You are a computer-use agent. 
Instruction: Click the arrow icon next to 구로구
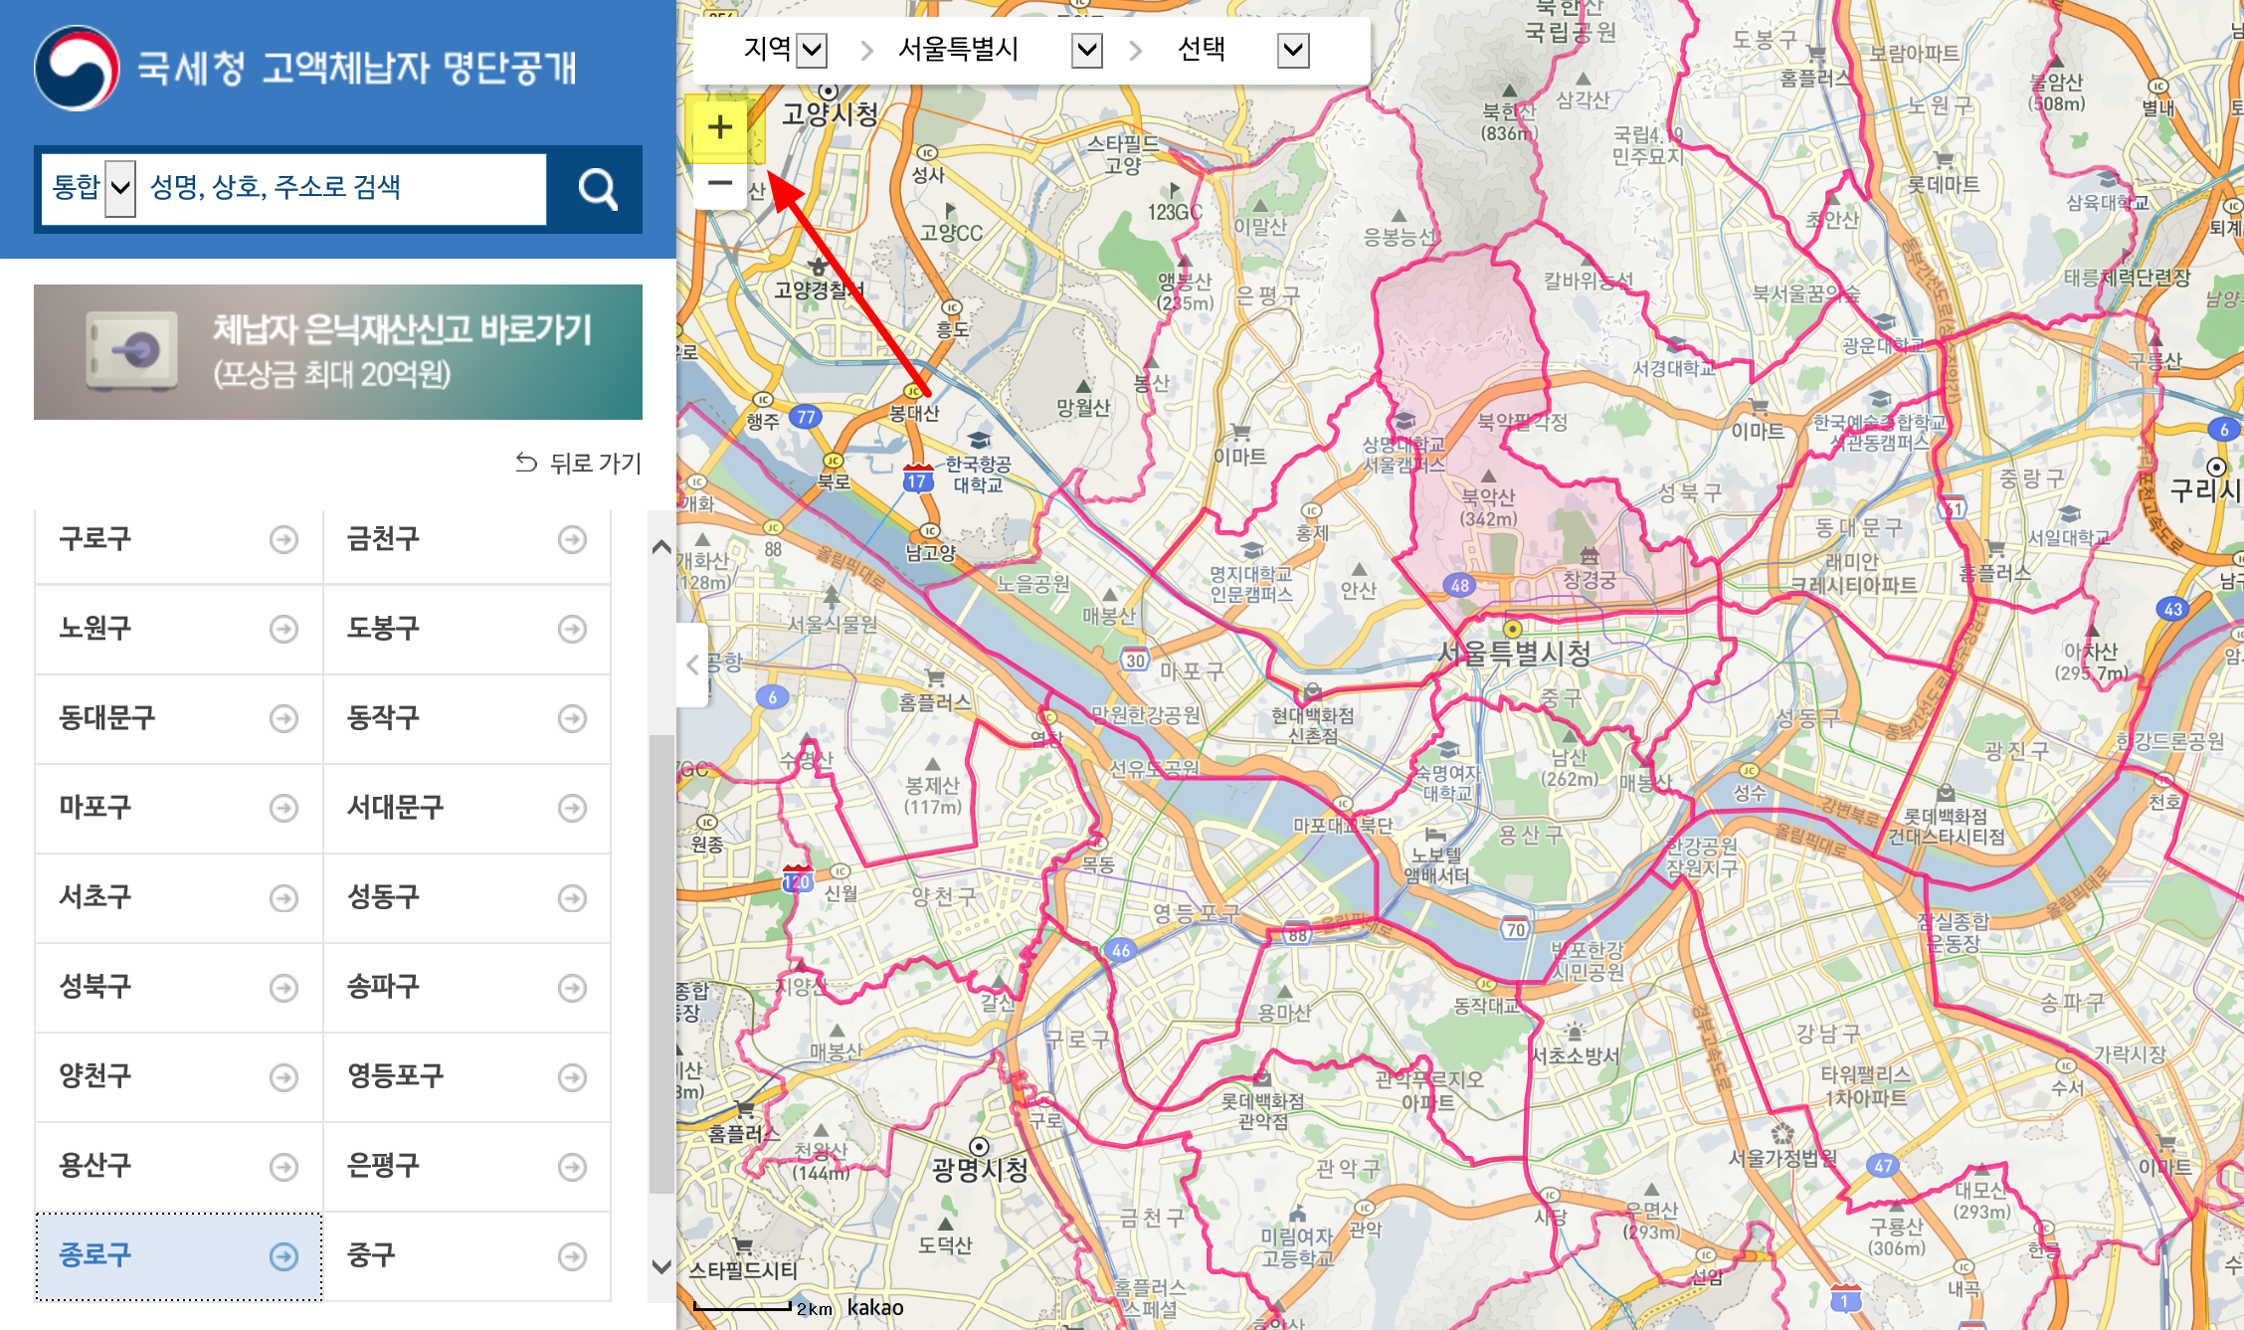[x=283, y=540]
